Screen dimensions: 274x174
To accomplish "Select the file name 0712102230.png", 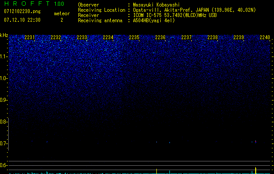I will pos(22,12).
